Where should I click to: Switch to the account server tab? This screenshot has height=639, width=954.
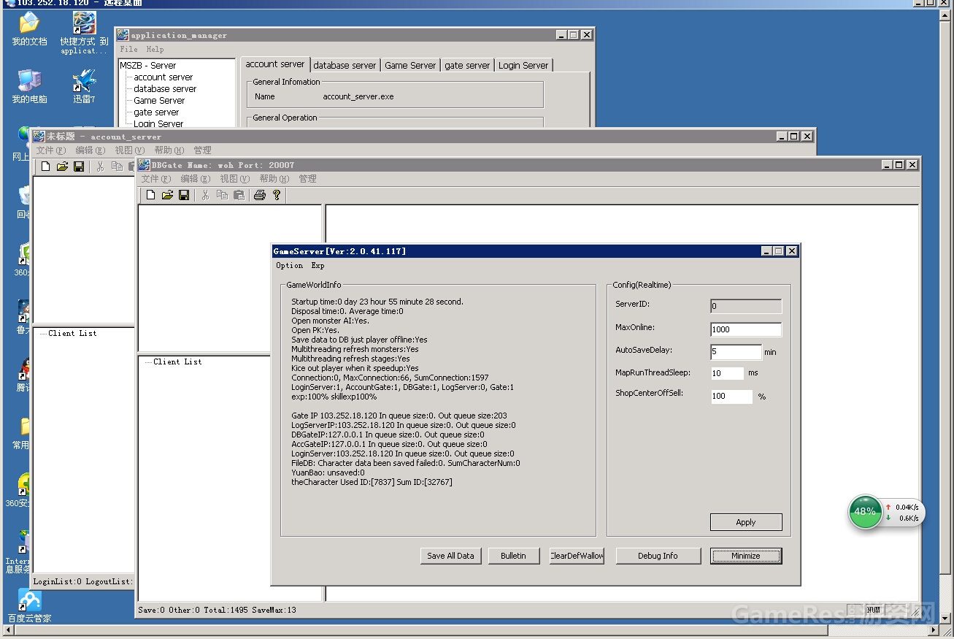point(275,64)
